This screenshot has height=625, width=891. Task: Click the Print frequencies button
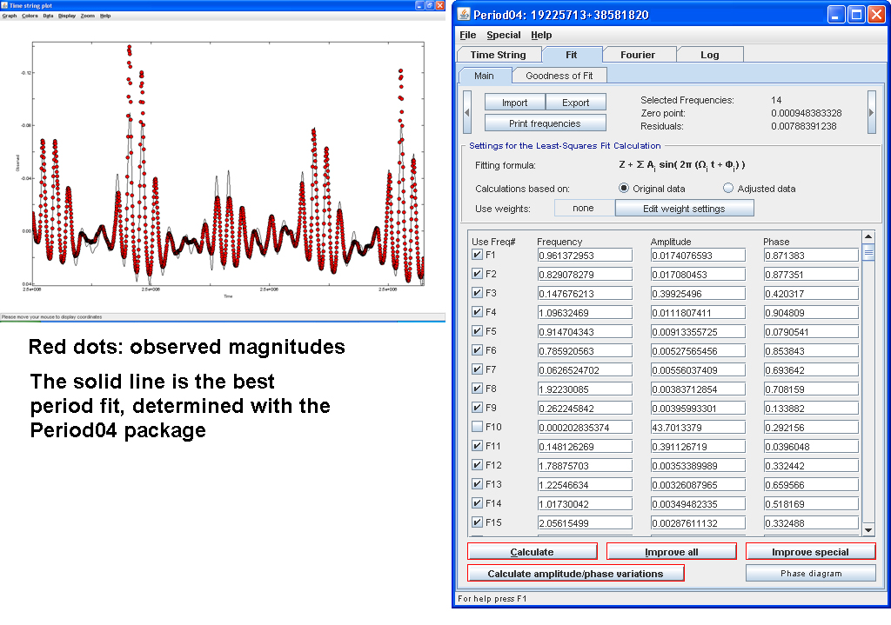pos(545,123)
